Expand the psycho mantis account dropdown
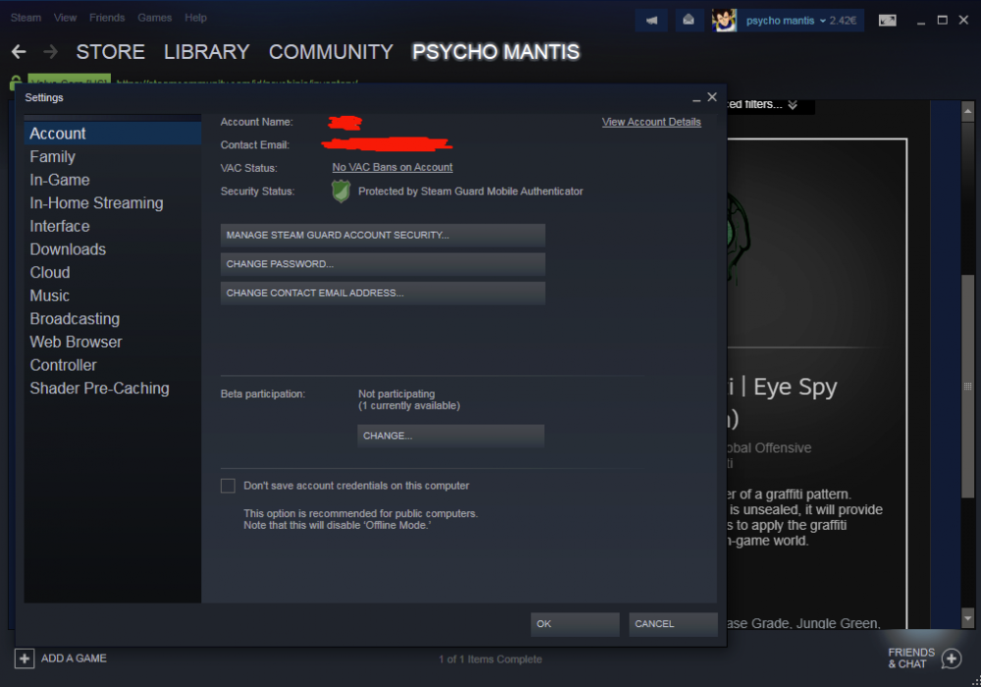 click(823, 21)
